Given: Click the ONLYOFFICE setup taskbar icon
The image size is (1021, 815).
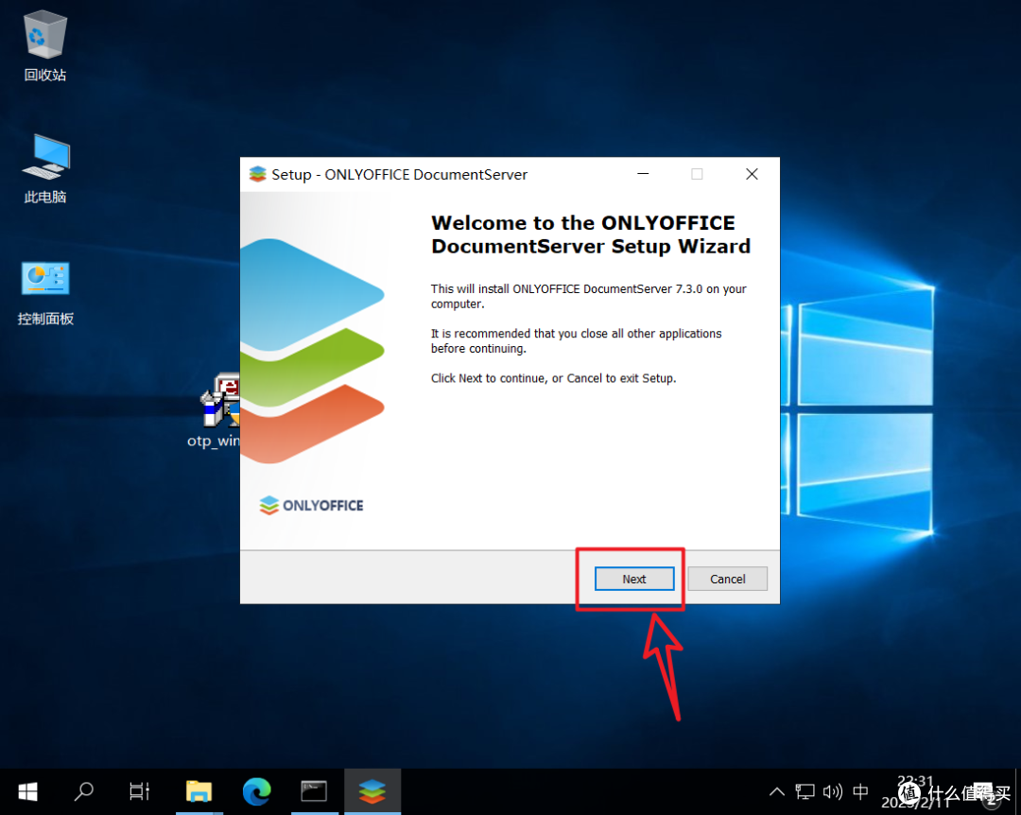Looking at the screenshot, I should pos(372,791).
